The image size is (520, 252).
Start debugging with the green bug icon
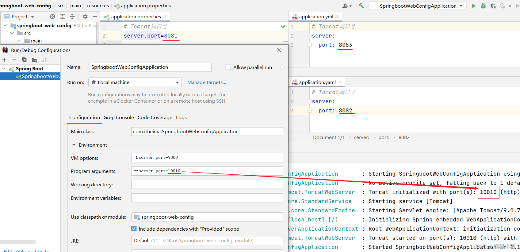coord(483,6)
